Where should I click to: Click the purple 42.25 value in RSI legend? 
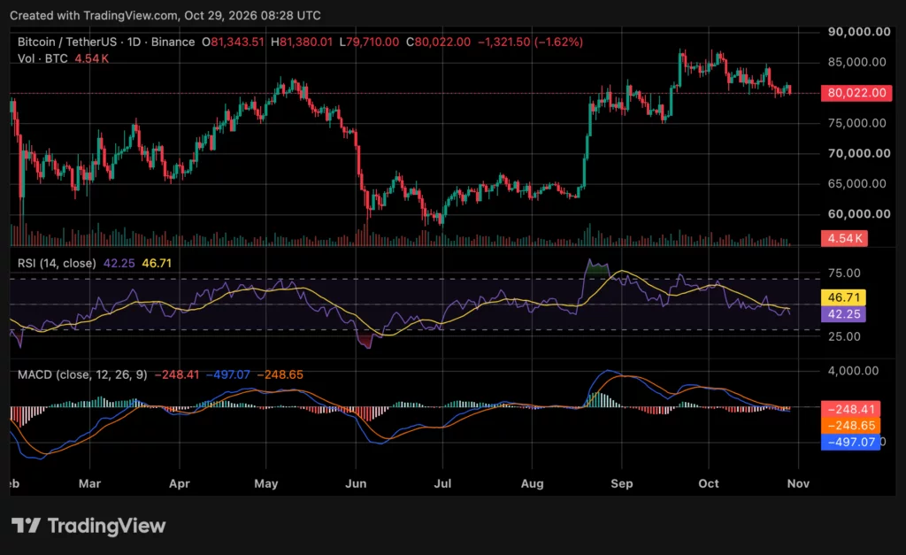pos(119,264)
